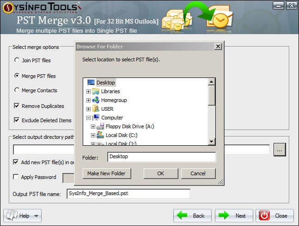Click the Homegroup network icon

tap(96, 100)
